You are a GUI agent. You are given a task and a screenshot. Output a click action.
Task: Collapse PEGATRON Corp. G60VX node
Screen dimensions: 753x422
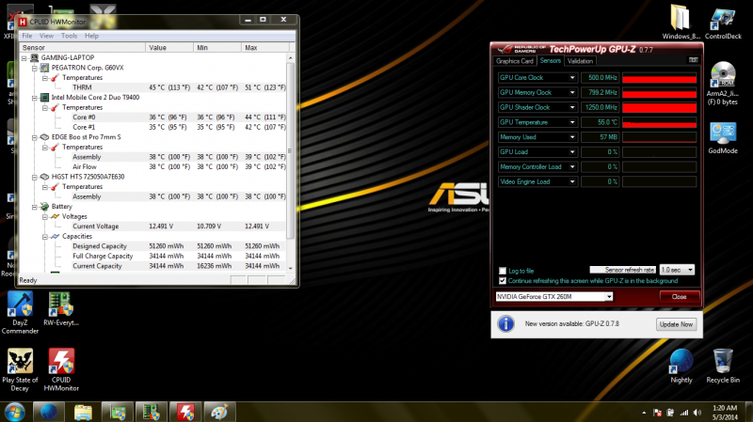pos(35,68)
